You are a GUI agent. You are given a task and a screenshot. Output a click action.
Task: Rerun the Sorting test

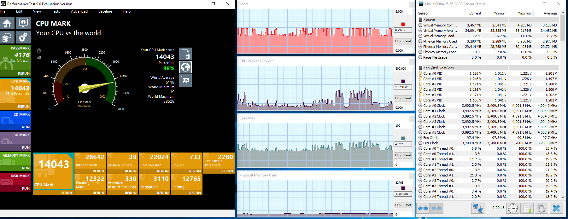(195, 193)
